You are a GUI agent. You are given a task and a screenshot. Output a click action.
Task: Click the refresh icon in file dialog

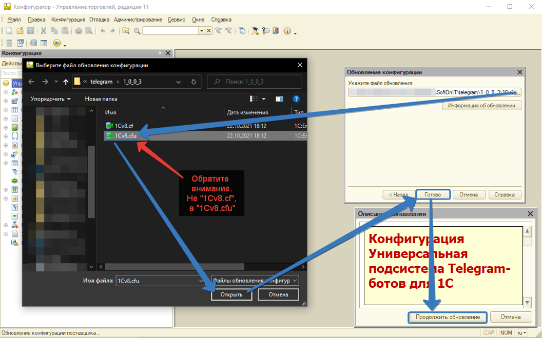click(x=193, y=82)
